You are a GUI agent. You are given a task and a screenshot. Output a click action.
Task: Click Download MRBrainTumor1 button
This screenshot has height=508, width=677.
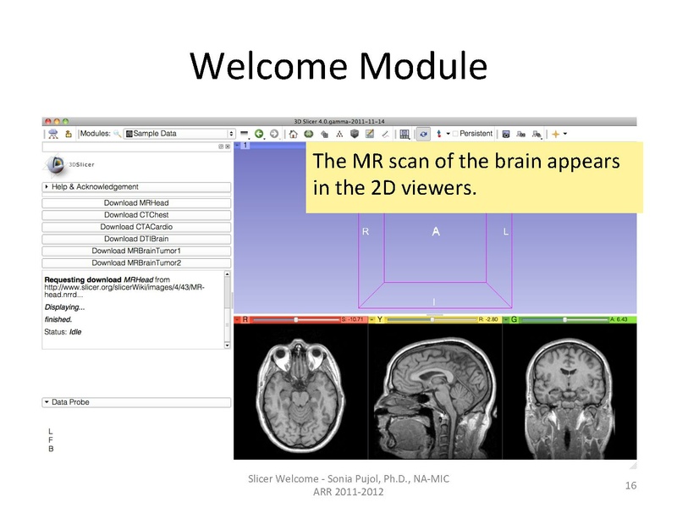point(136,251)
